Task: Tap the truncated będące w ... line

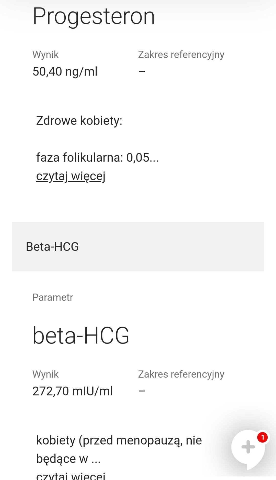Action: [68, 459]
